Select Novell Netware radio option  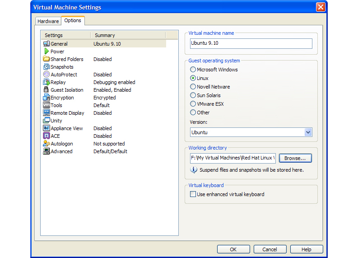(193, 87)
